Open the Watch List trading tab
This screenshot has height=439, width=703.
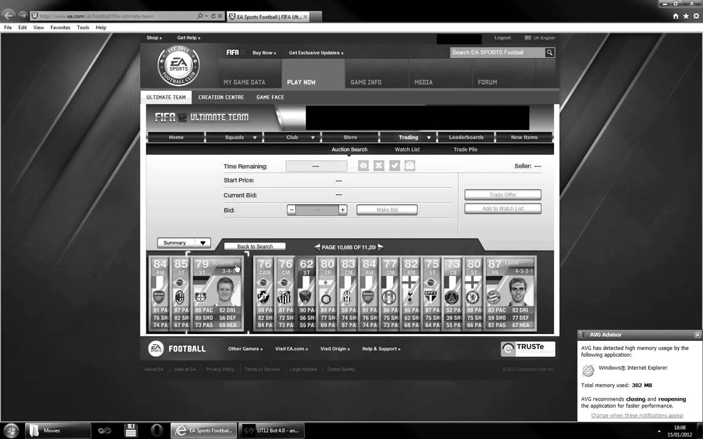click(x=407, y=149)
